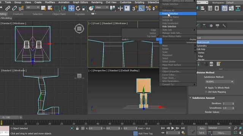Toggle Window/Crossing selection icon

click(x=63, y=8)
